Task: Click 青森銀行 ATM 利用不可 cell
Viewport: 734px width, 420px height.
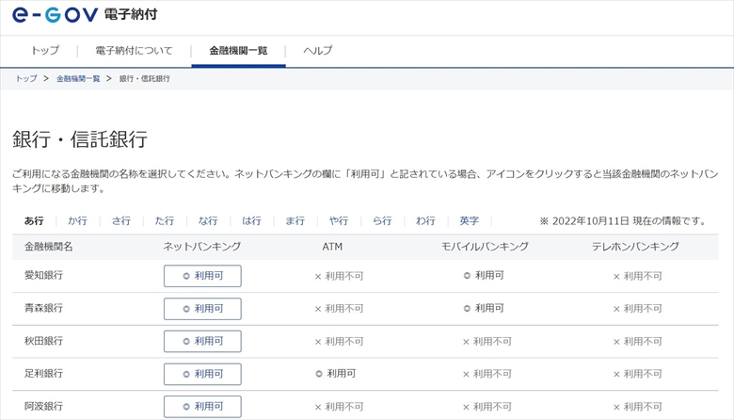Action: [339, 309]
